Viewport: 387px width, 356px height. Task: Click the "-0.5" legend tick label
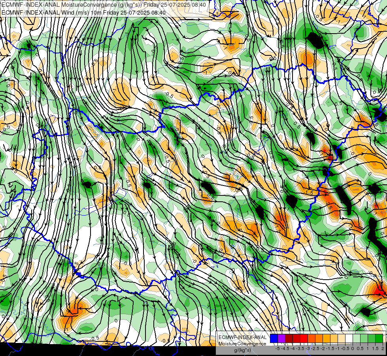(x=345, y=348)
